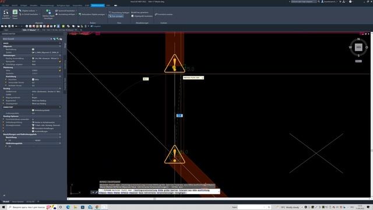Click S on the ViewCube compass
Viewport: 373px width, 210px height.
(358, 55)
